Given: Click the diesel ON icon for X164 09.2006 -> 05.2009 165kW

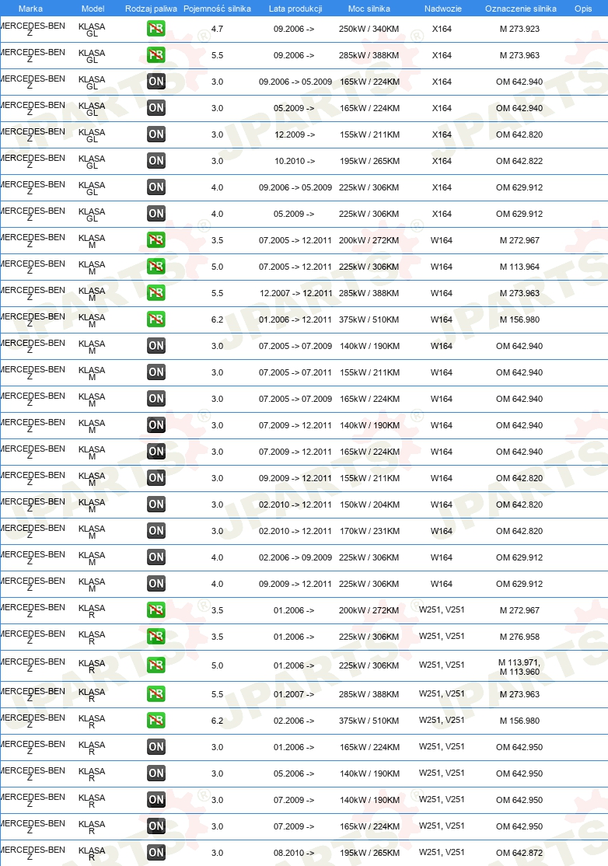Looking at the screenshot, I should coord(156,82).
